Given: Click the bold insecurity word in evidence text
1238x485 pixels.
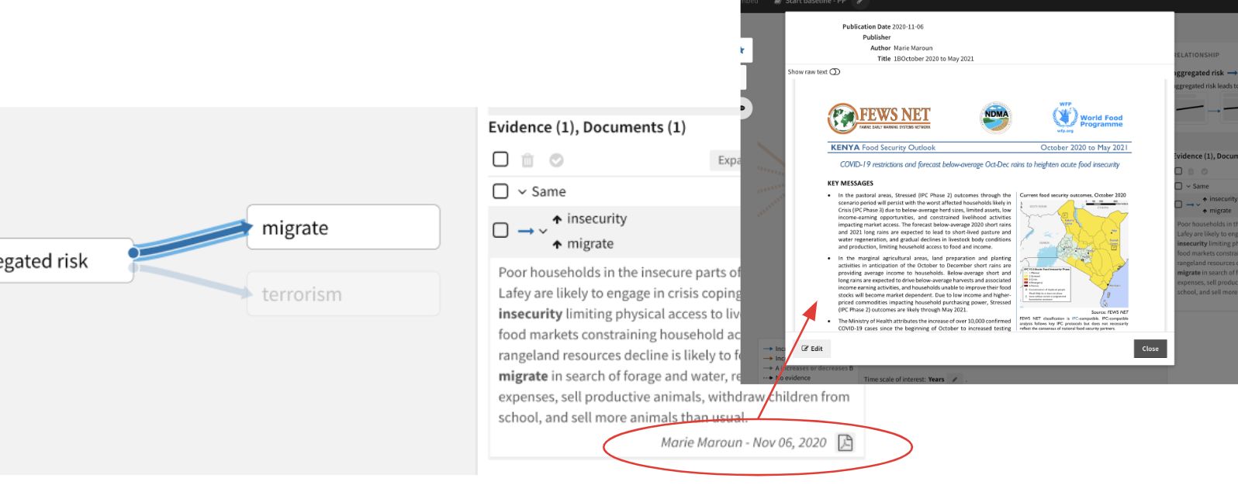Looking at the screenshot, I should 530,314.
